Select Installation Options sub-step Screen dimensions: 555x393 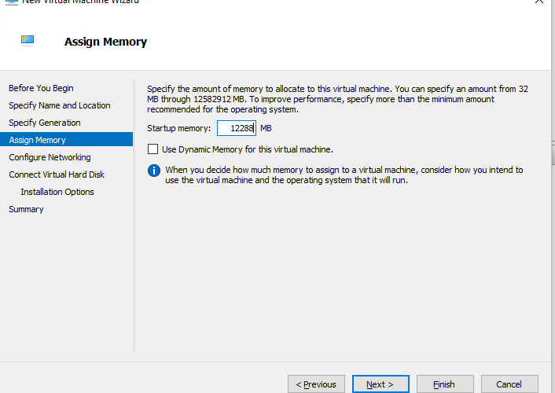57,192
